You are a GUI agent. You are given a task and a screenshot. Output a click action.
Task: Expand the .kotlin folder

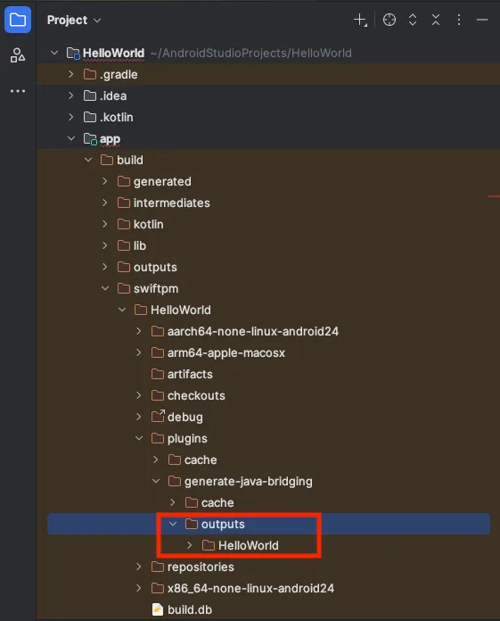pos(71,117)
